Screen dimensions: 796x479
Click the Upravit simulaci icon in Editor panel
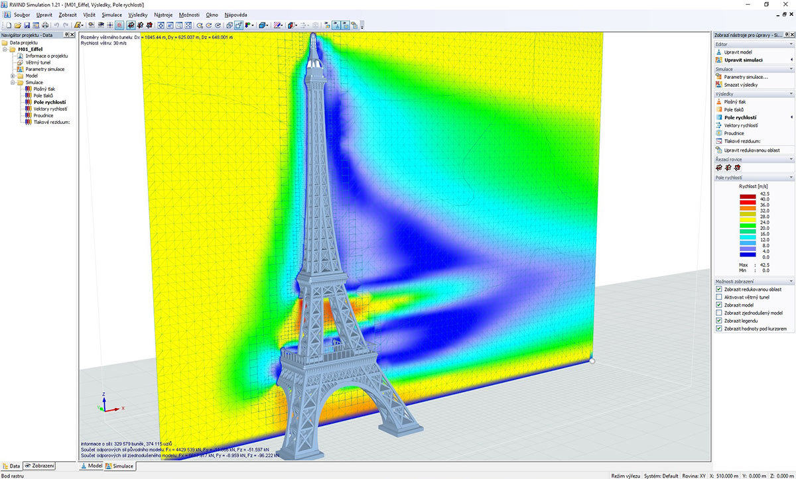pos(719,60)
